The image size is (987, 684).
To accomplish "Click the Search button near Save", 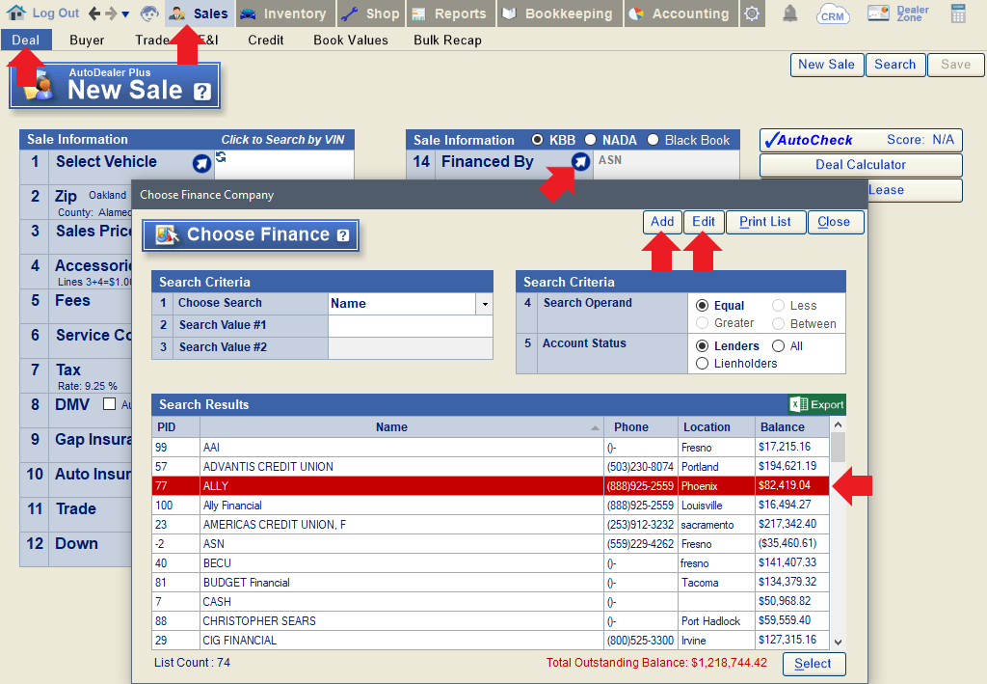I will [895, 65].
